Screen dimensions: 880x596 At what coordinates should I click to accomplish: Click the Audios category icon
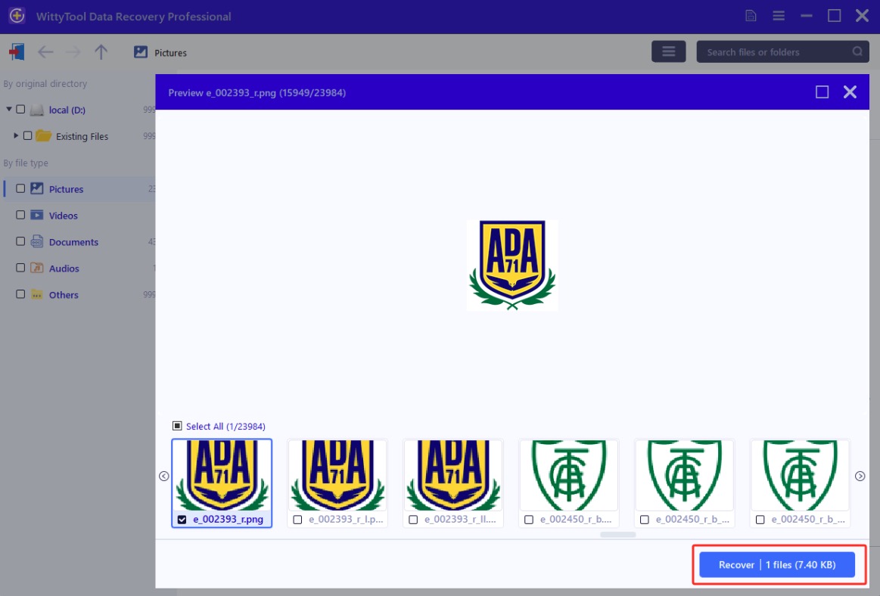(37, 268)
